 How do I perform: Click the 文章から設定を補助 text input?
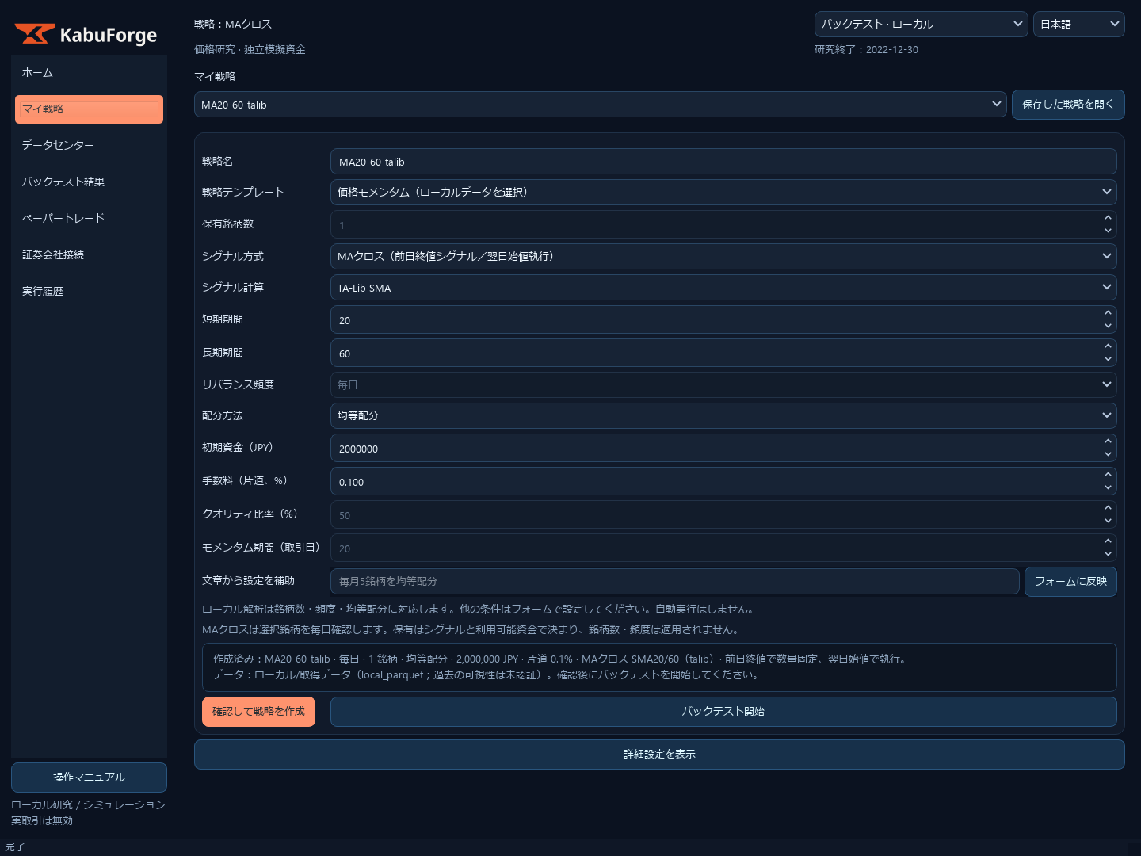pos(675,581)
